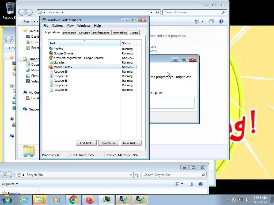Open Windows Media Player from the taskbar
This screenshot has height=205, width=274.
tap(56, 200)
